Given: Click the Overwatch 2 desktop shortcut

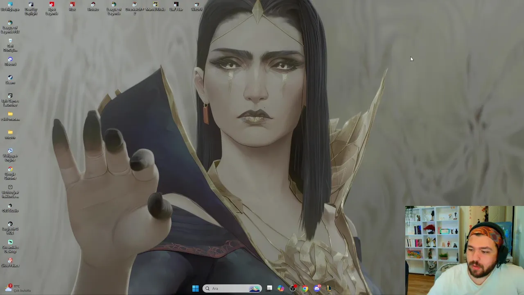Looking at the screenshot, I should click(135, 9).
